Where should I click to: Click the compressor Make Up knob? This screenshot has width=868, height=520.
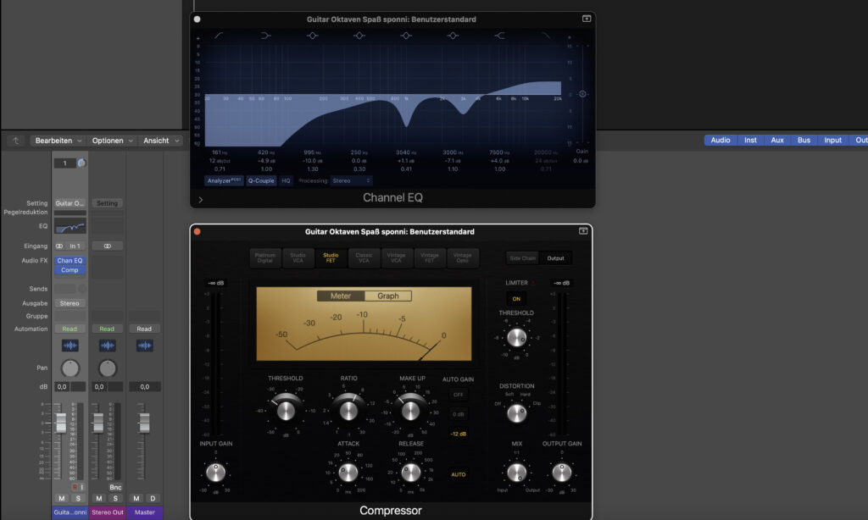tap(410, 411)
